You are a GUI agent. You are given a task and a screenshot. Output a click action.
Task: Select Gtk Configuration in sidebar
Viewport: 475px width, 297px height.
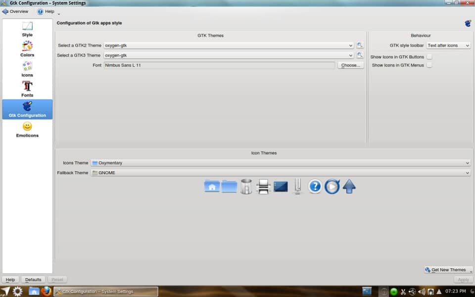pos(27,109)
